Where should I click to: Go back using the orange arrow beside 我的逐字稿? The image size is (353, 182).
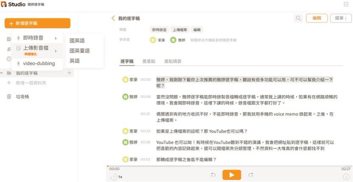(x=113, y=18)
